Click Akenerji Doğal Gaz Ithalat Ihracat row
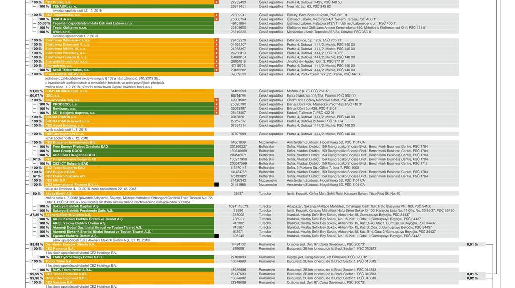This screenshot has width=515, height=288. [x=133, y=228]
